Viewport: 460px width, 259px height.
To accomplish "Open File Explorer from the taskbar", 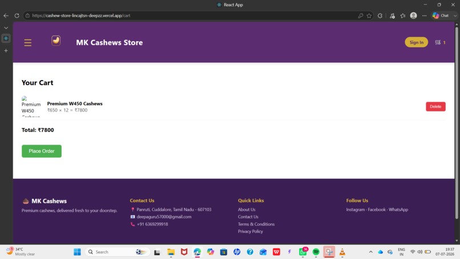I will coord(171,252).
